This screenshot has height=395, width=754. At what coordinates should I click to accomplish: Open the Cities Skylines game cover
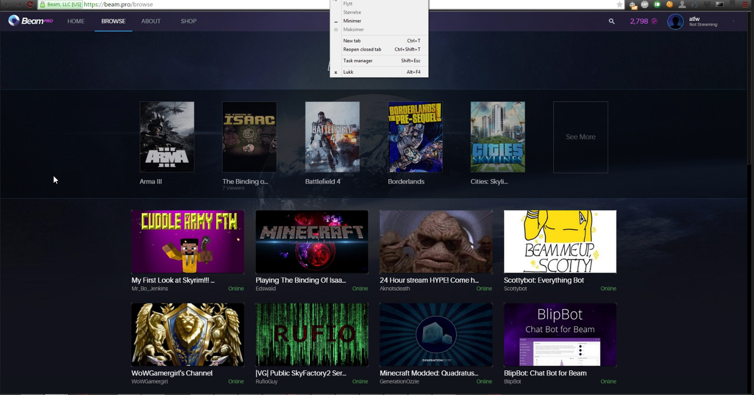[498, 137]
